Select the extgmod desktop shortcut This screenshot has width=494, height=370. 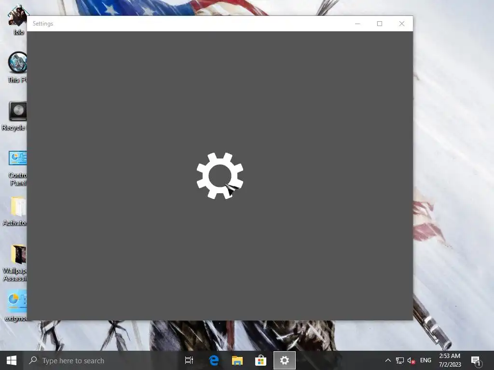[x=16, y=306]
